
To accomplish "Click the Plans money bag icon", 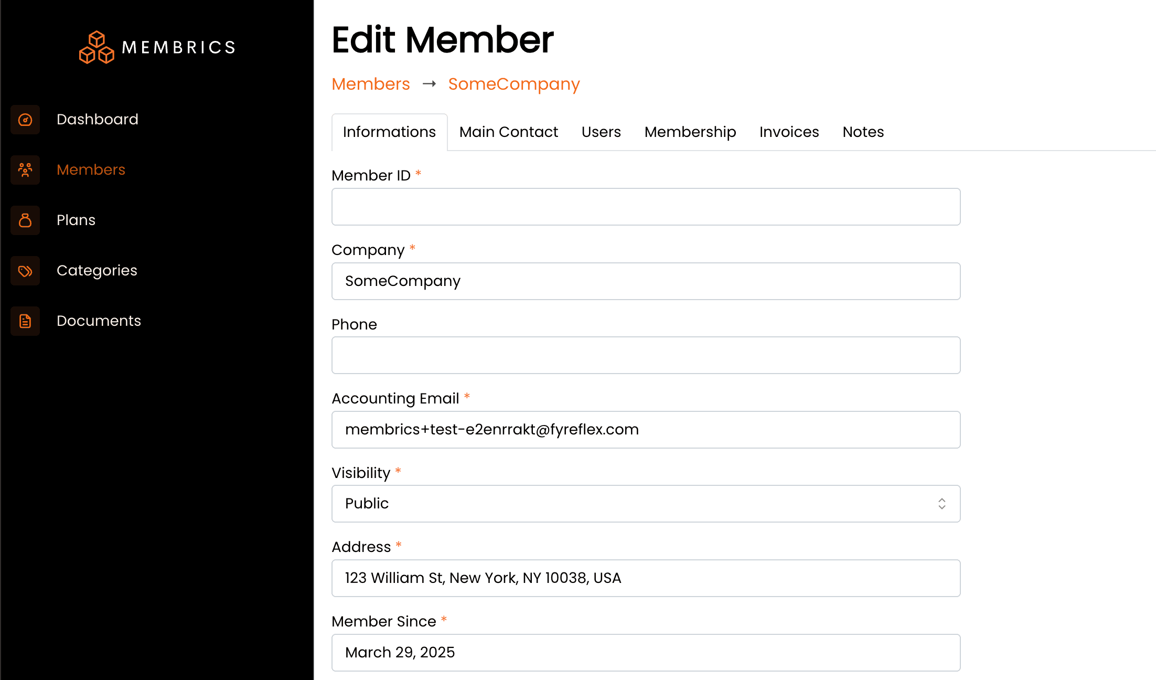I will click(25, 220).
